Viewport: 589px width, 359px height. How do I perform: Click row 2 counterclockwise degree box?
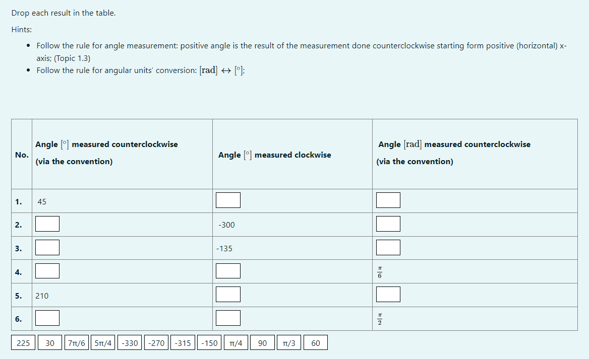pos(47,224)
